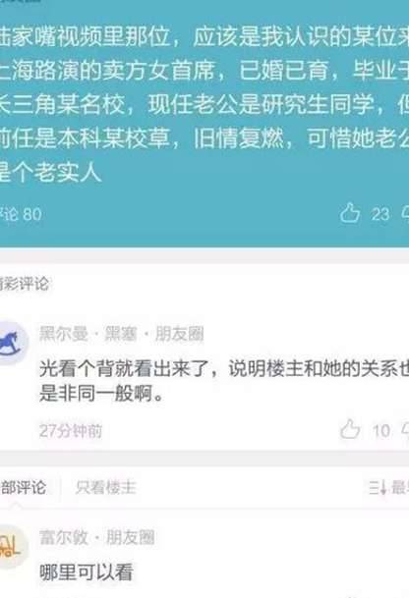409x598 pixels.
Task: Tap the 精彩评论 section heading
Action: pos(24,284)
